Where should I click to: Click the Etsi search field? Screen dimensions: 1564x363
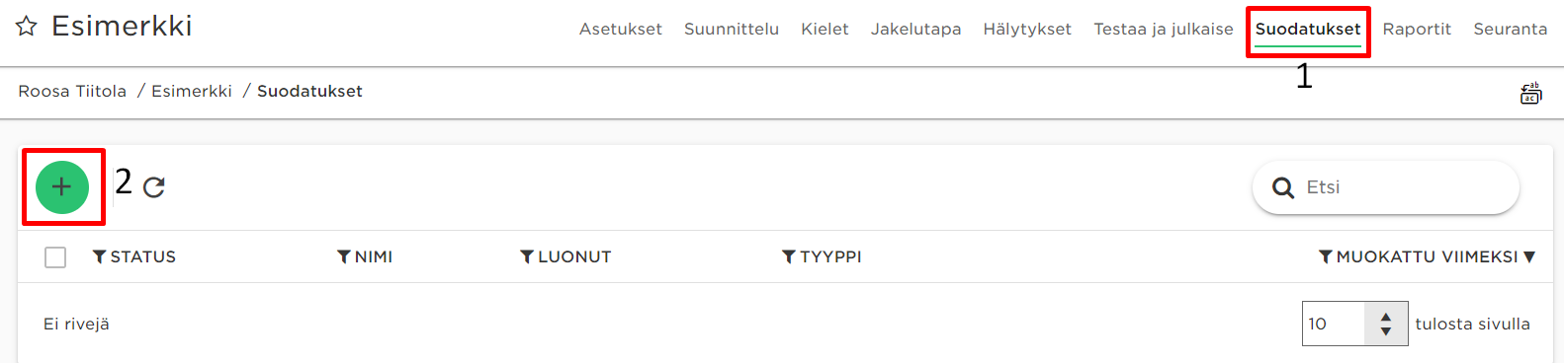tap(1385, 187)
